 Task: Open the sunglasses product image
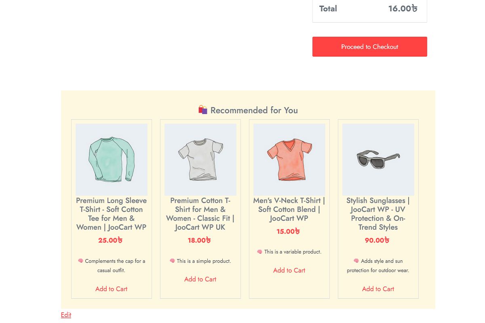(x=378, y=159)
